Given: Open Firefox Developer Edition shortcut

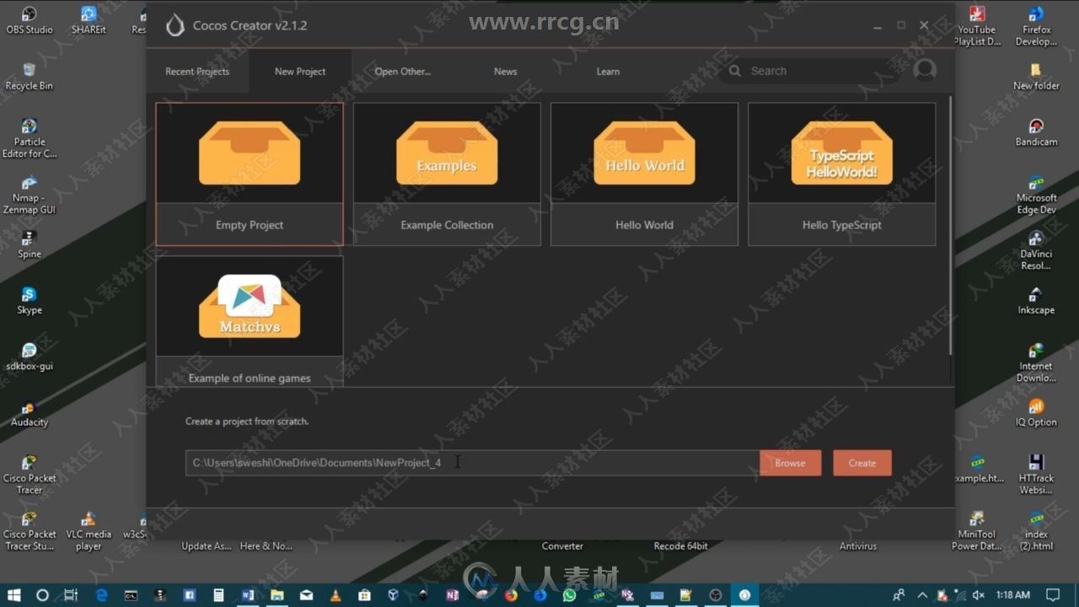Looking at the screenshot, I should pyautogui.click(x=1036, y=26).
